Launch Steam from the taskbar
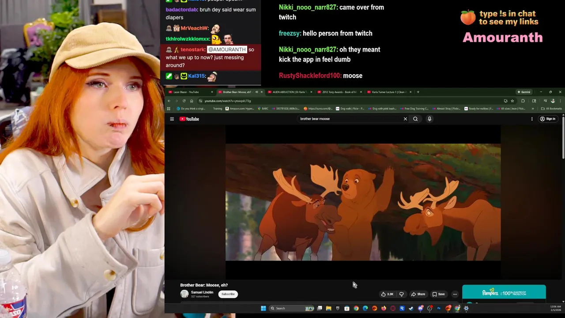Image resolution: width=565 pixels, height=318 pixels. [411, 308]
